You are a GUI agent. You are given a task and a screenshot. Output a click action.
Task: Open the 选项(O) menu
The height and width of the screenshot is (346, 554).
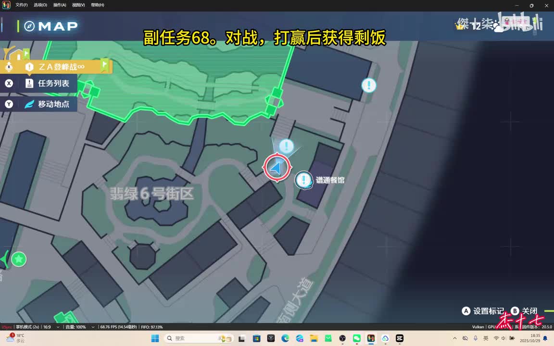tap(40, 5)
